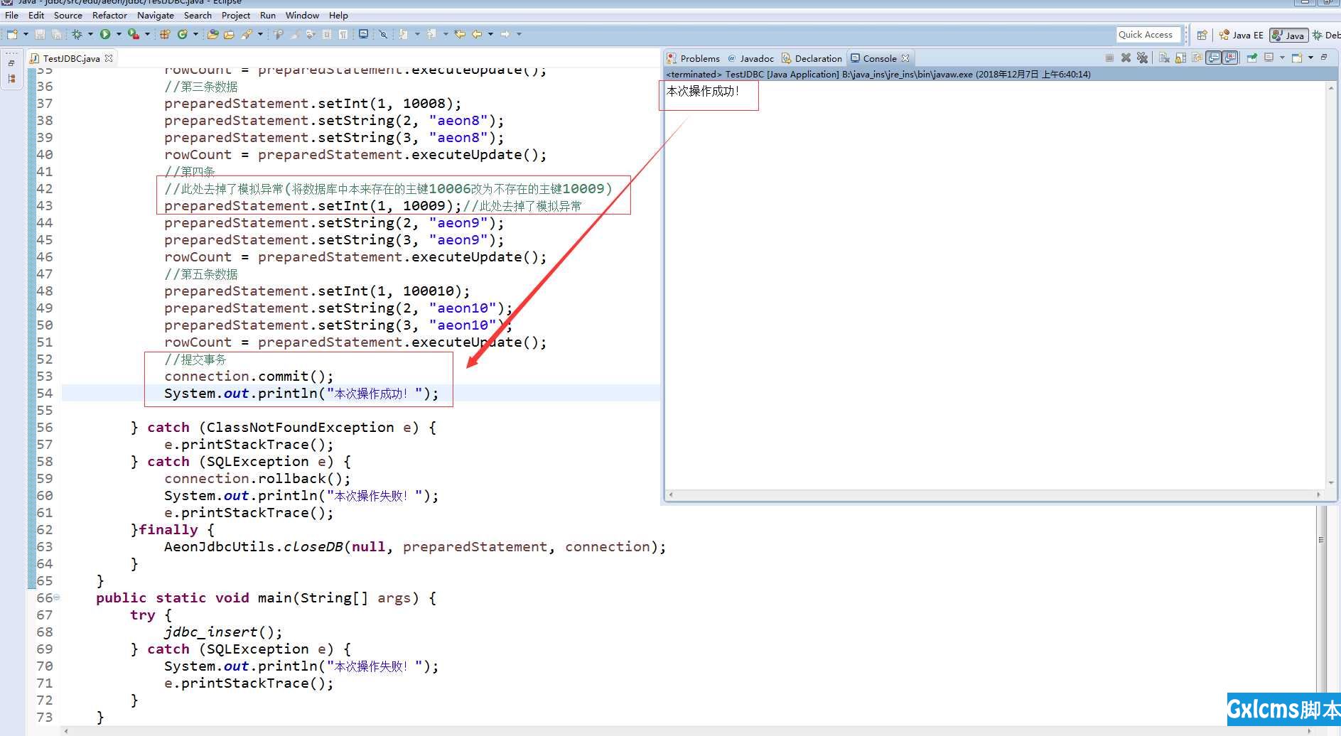The width and height of the screenshot is (1341, 736).
Task: Open Display Selected Console dropdown arrow
Action: [1282, 58]
